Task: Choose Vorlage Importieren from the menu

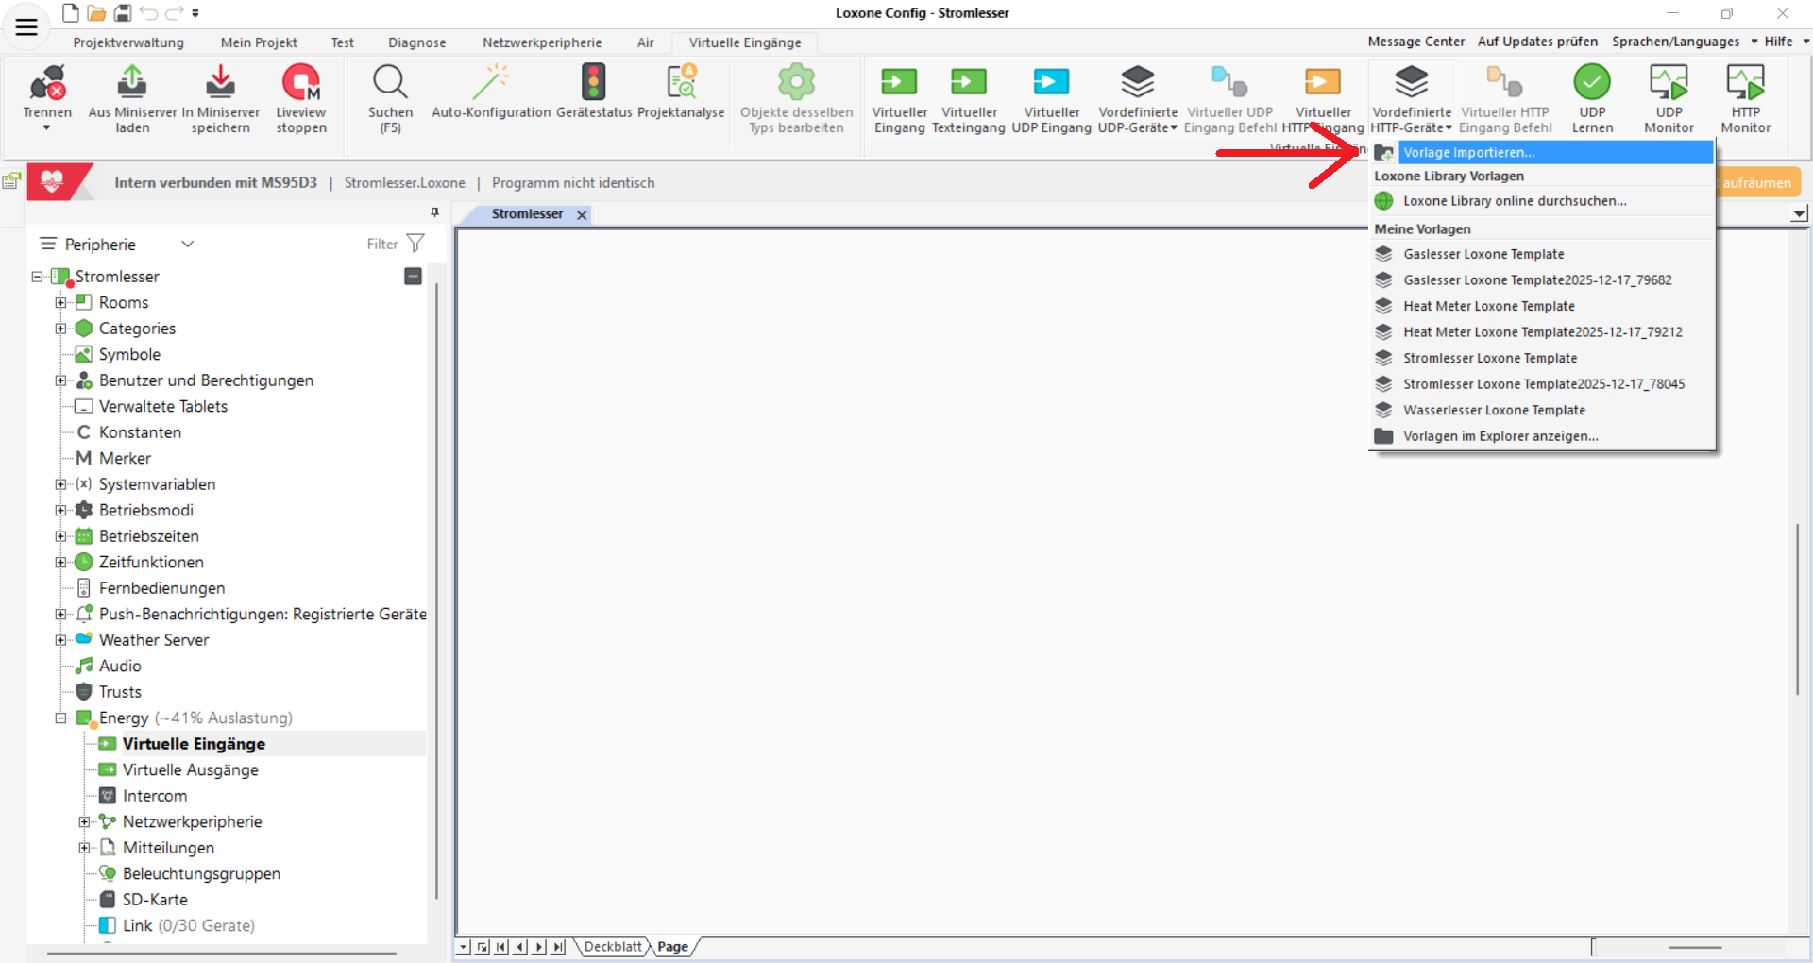Action: click(x=1468, y=153)
